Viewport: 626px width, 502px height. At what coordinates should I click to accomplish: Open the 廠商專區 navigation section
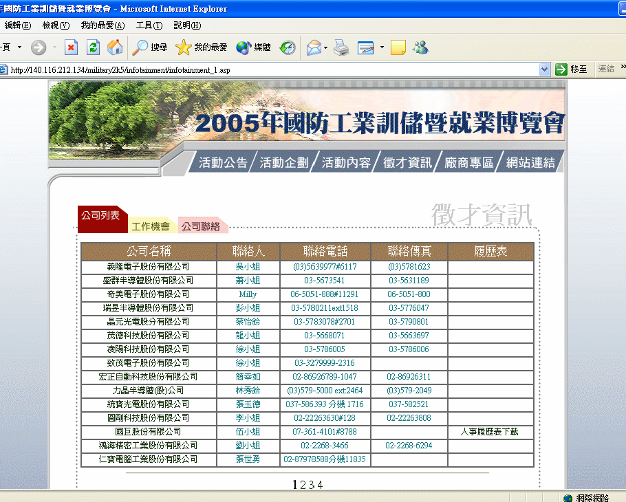coord(469,163)
